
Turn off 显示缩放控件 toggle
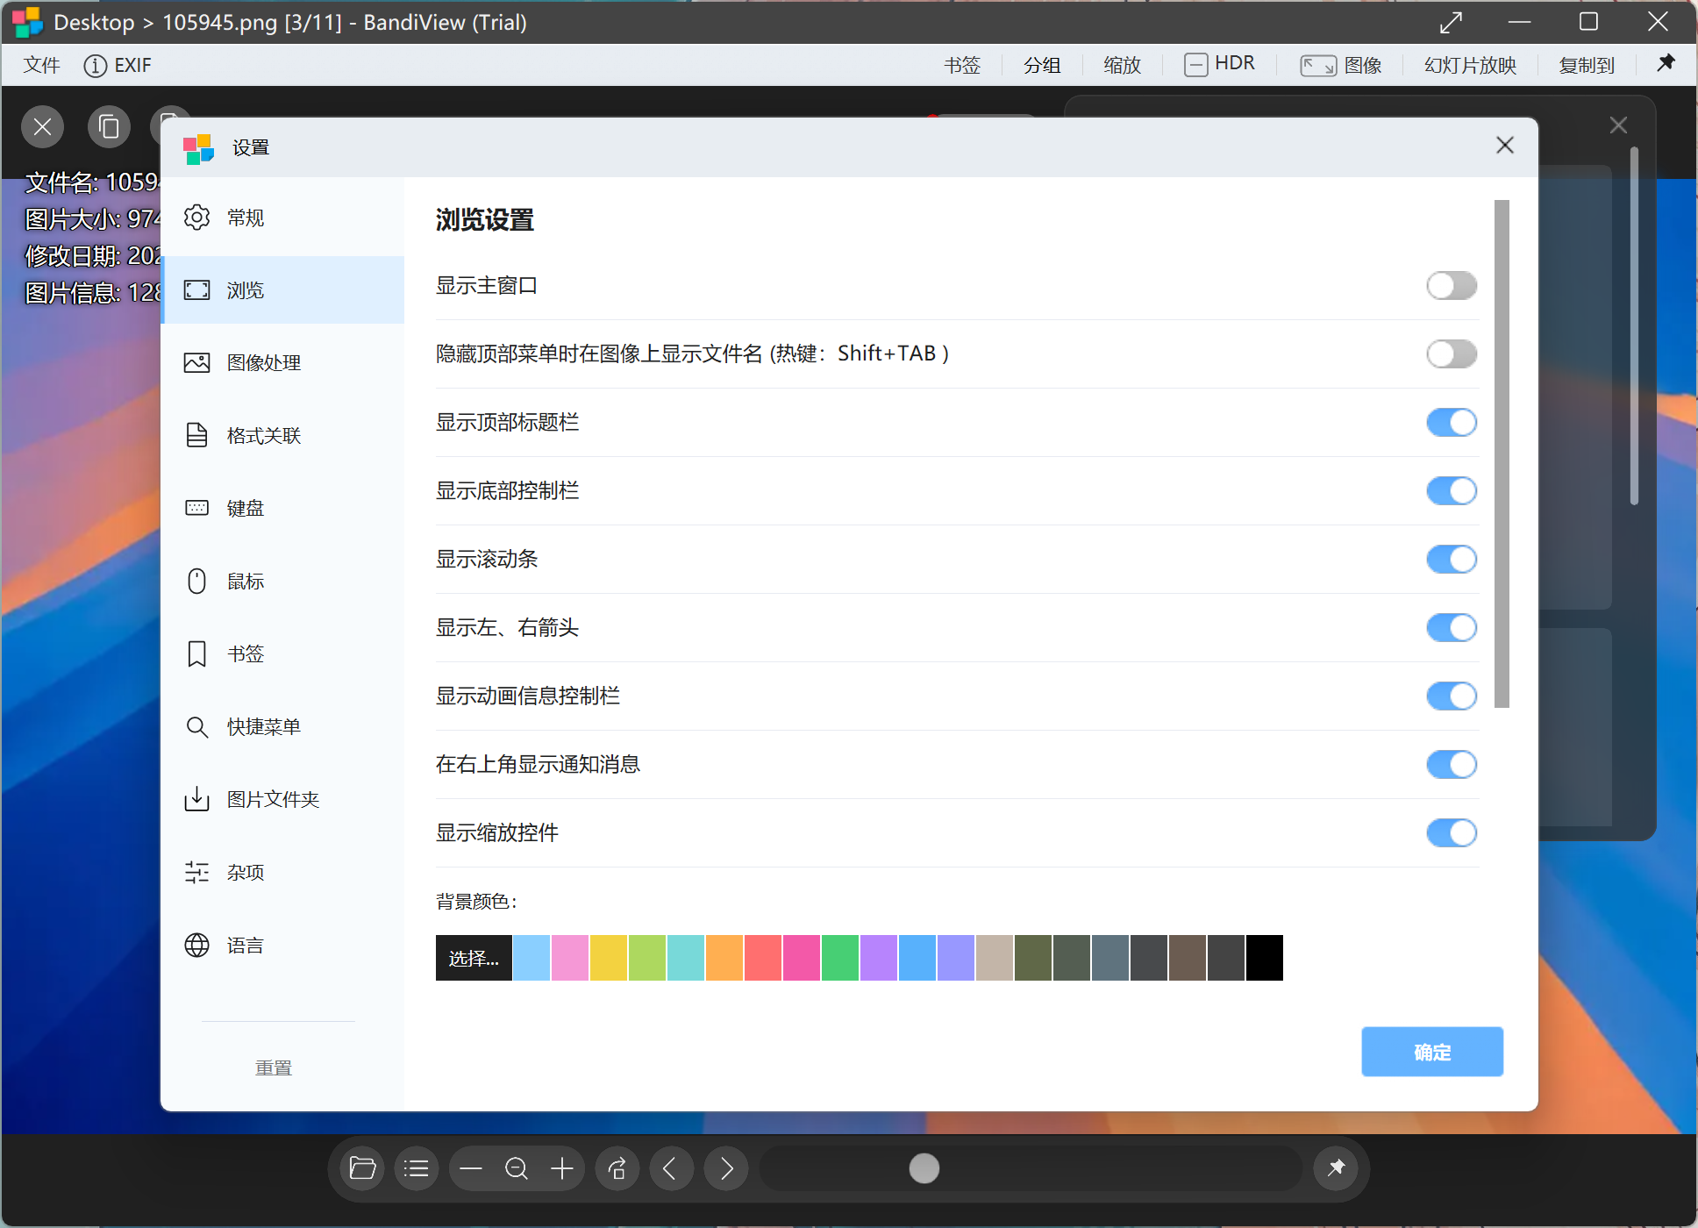[x=1452, y=833]
